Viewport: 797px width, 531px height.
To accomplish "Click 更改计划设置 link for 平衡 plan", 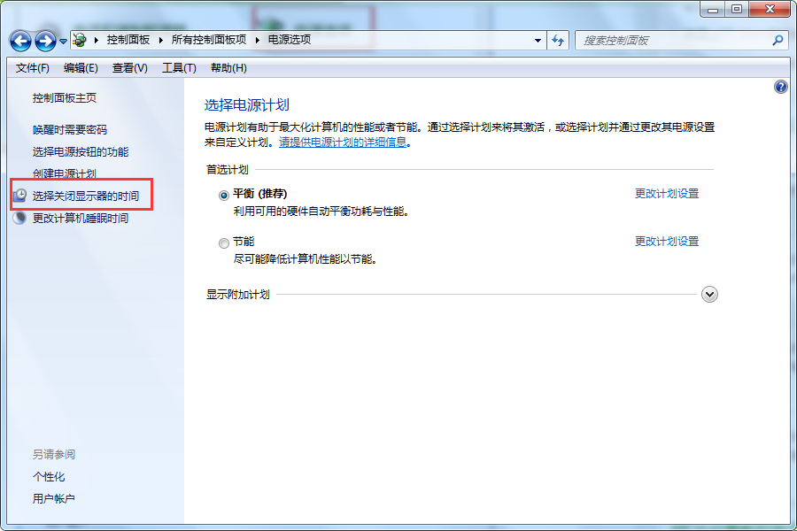I will (x=666, y=194).
